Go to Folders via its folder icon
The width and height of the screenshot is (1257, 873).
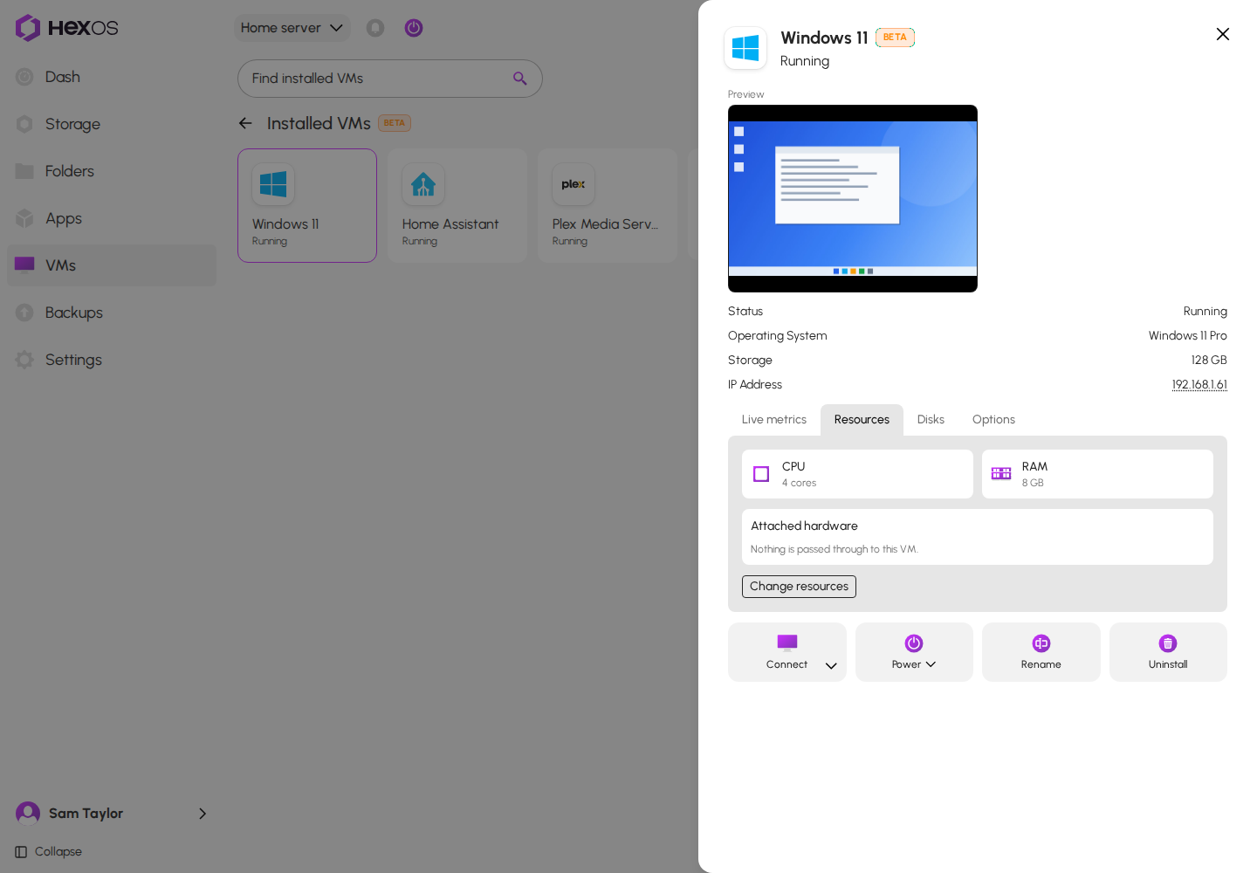click(24, 171)
